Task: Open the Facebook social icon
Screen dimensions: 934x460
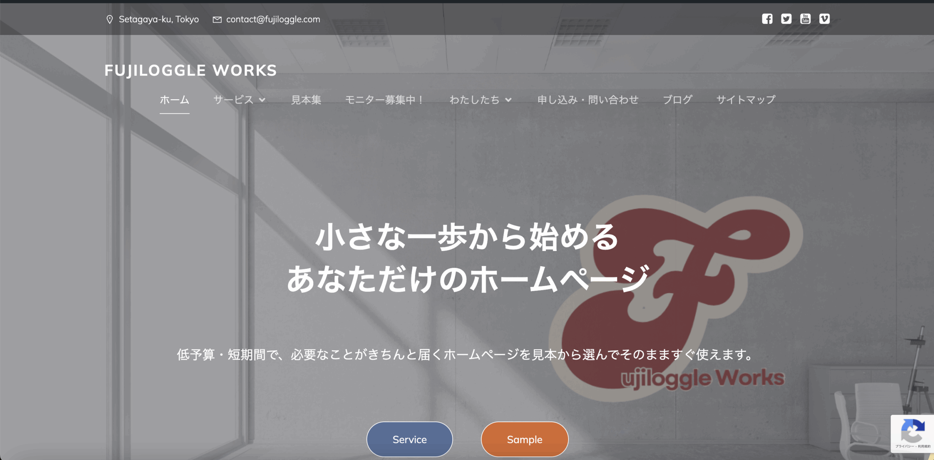Action: coord(767,19)
